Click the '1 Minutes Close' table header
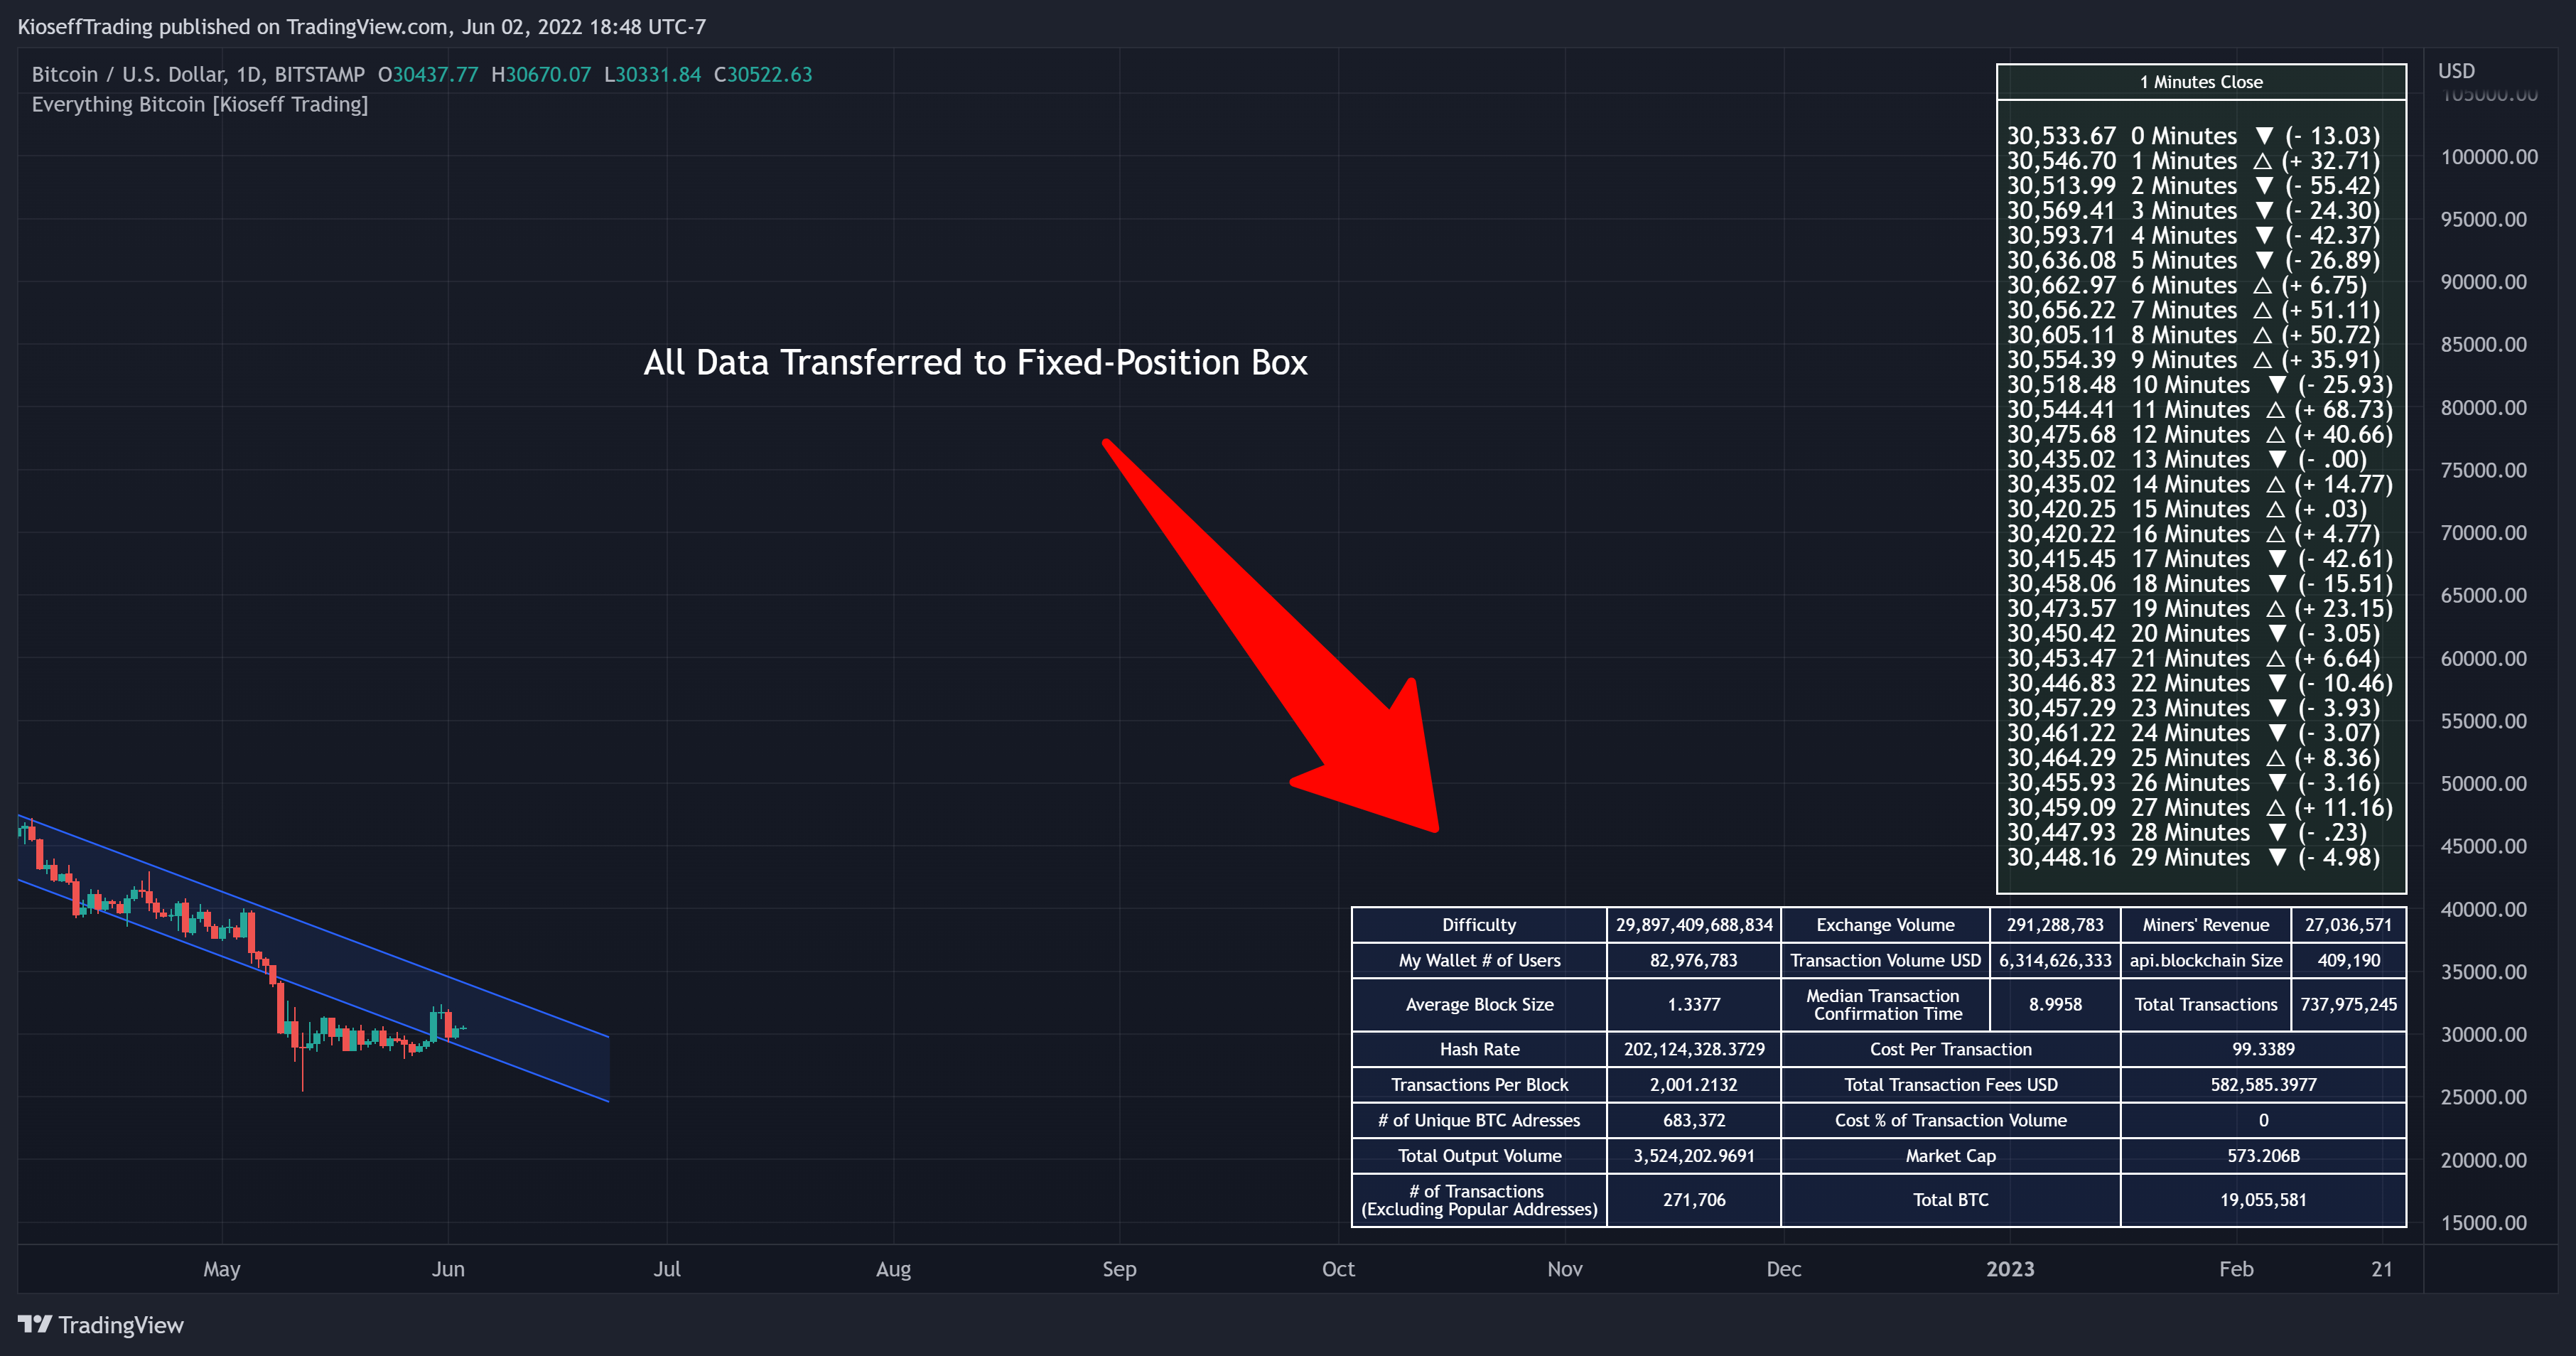Screen dimensions: 2576x1356 [2201, 82]
